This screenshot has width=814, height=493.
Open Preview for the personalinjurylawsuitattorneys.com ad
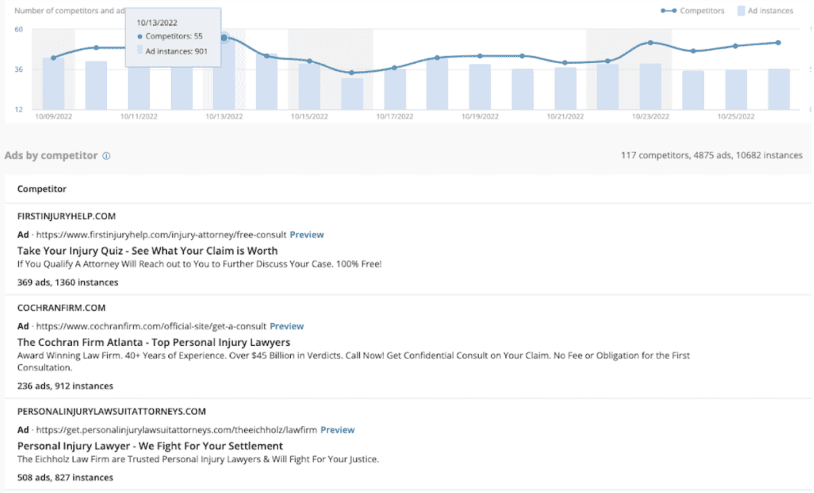tap(337, 429)
